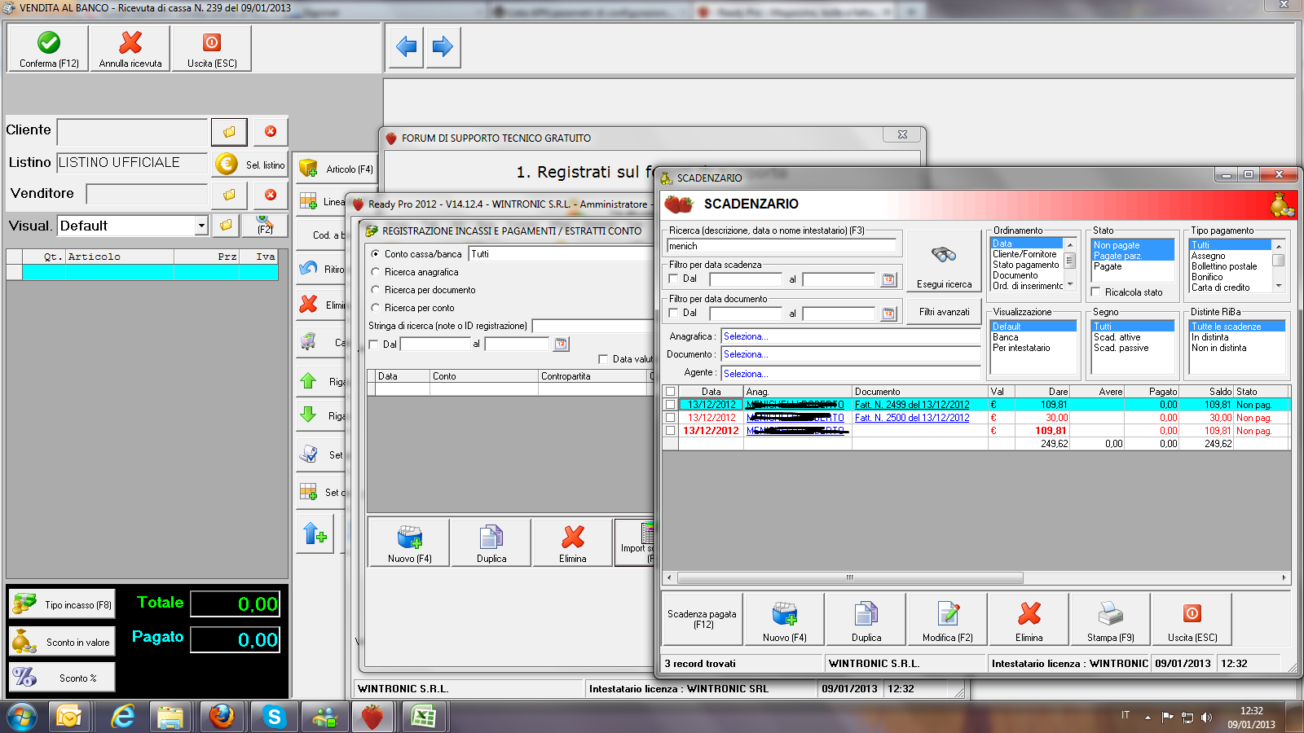The image size is (1304, 733).
Task: Click the blue left arrow navigation button
Action: (x=406, y=47)
